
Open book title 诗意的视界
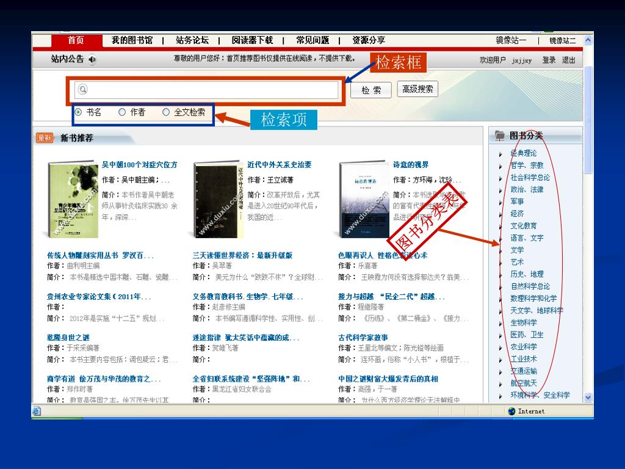coord(411,165)
